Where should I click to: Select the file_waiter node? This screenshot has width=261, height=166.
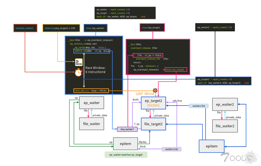(x=92, y=124)
